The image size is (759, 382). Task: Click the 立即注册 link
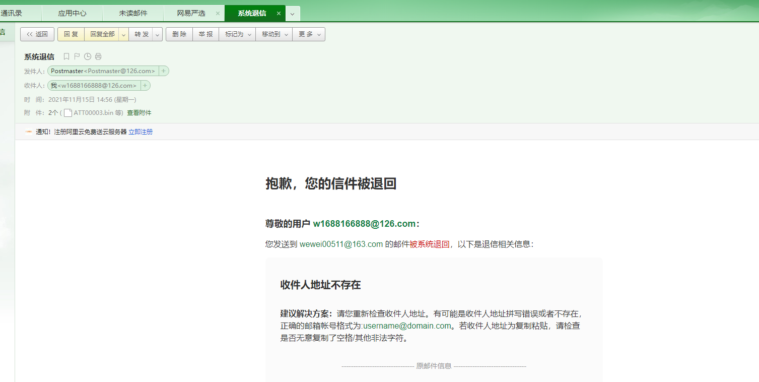pyautogui.click(x=141, y=132)
